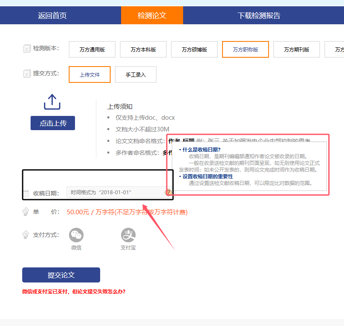Select 支付宝 payment icon
The width and height of the screenshot is (344, 326).
pyautogui.click(x=128, y=235)
